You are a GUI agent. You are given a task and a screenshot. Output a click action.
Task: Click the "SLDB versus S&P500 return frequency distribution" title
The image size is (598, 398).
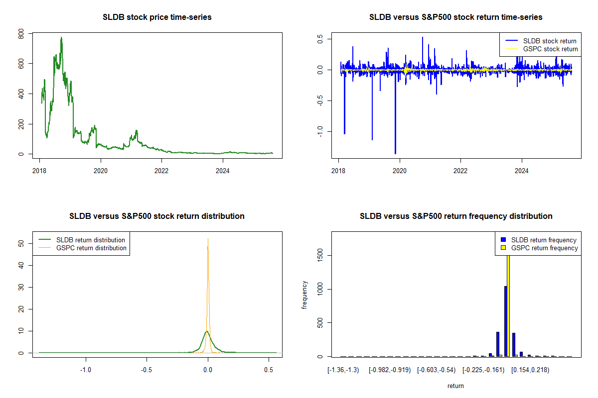[x=455, y=216]
